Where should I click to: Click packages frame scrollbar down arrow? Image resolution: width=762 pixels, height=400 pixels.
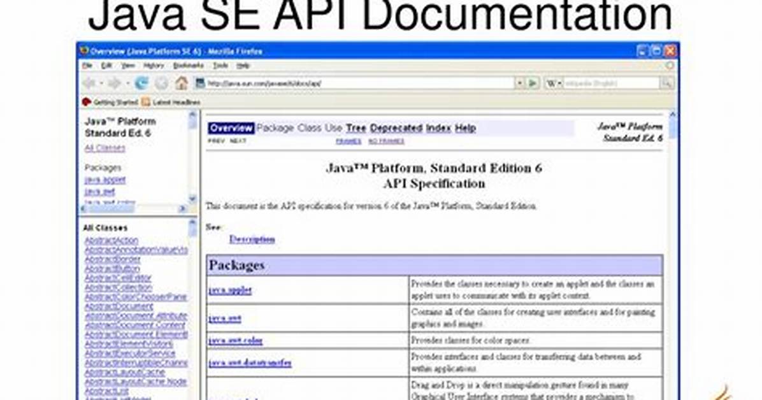point(192,198)
